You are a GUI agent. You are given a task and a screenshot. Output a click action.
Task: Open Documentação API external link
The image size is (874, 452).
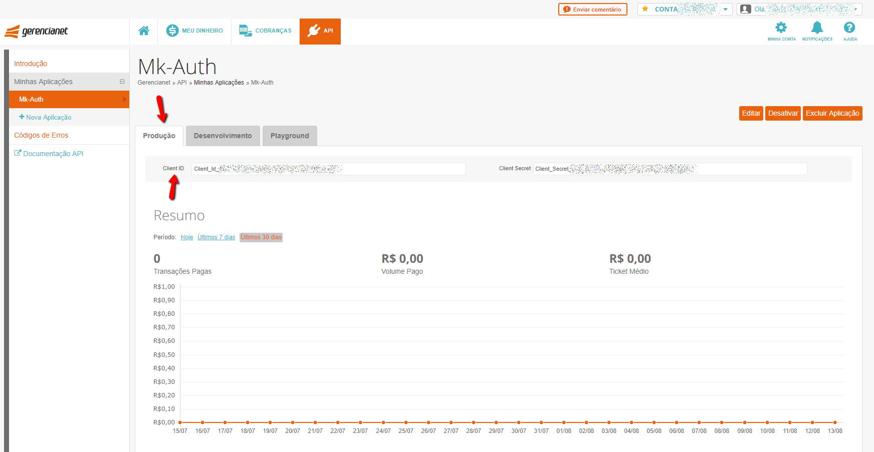(x=49, y=154)
